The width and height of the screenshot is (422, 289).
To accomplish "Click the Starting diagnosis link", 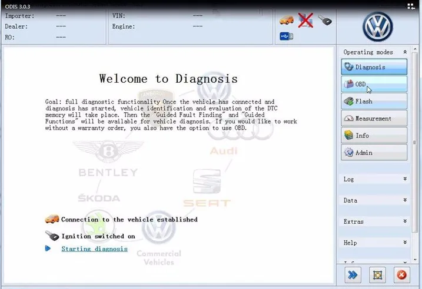I will 95,249.
